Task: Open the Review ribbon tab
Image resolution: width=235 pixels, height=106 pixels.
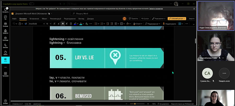Action: click(x=69, y=18)
